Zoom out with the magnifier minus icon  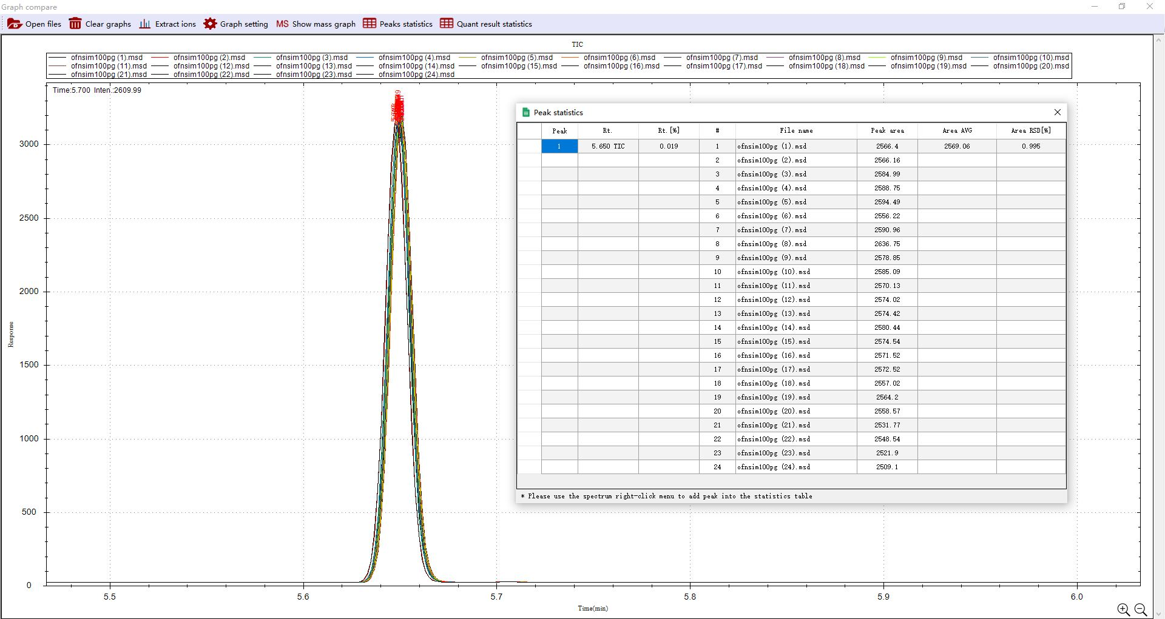[1141, 609]
